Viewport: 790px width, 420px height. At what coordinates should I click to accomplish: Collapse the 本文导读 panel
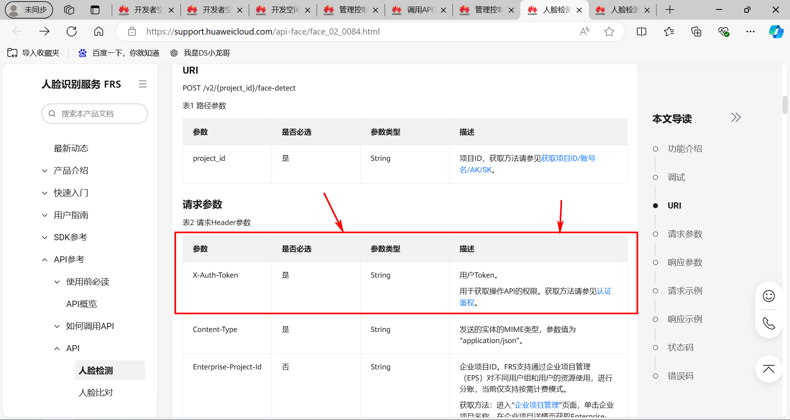(736, 118)
